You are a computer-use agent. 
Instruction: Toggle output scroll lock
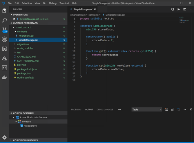(173, 109)
